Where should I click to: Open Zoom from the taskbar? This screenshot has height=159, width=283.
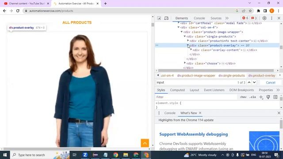(x=85, y=155)
